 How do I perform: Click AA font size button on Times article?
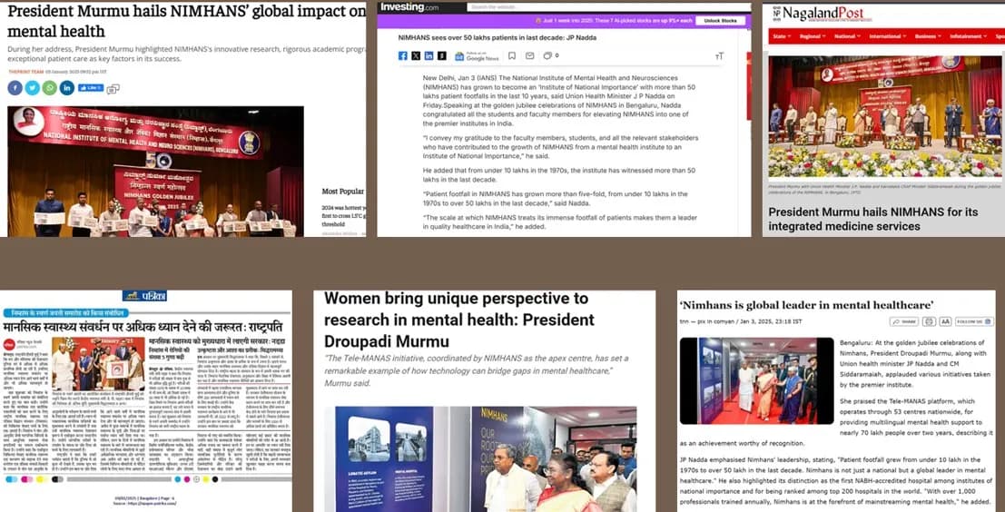(945, 321)
